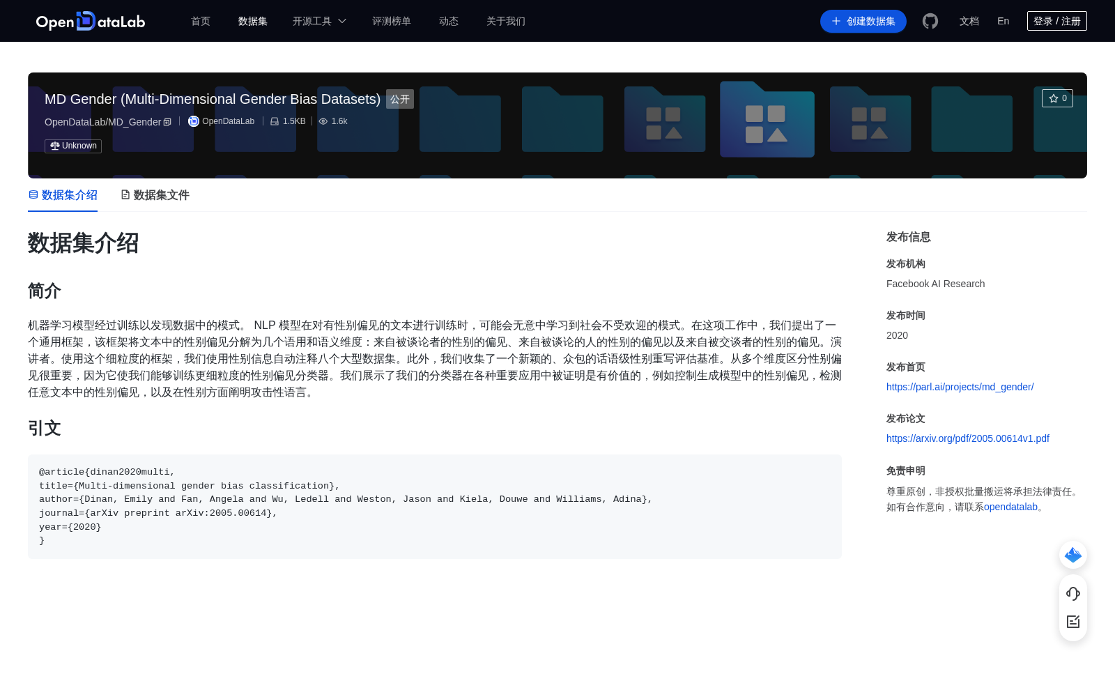Click the 发布信息 heading
The height and width of the screenshot is (697, 1115).
909,237
